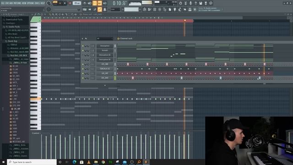Image resolution: width=293 pixels, height=165 pixels.
Task: Click the one-click audio recording microphone icon
Action: click(190, 3)
